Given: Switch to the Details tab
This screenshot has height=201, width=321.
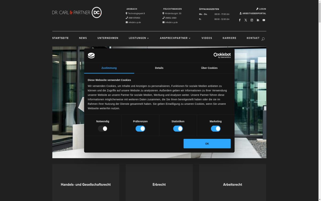Looking at the screenshot, I should (159, 68).
